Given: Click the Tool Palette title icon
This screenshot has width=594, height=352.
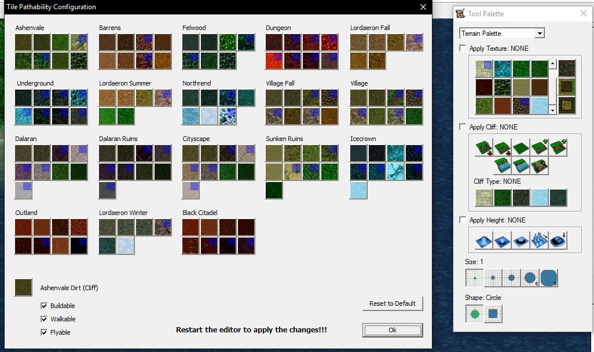Looking at the screenshot, I should 460,14.
